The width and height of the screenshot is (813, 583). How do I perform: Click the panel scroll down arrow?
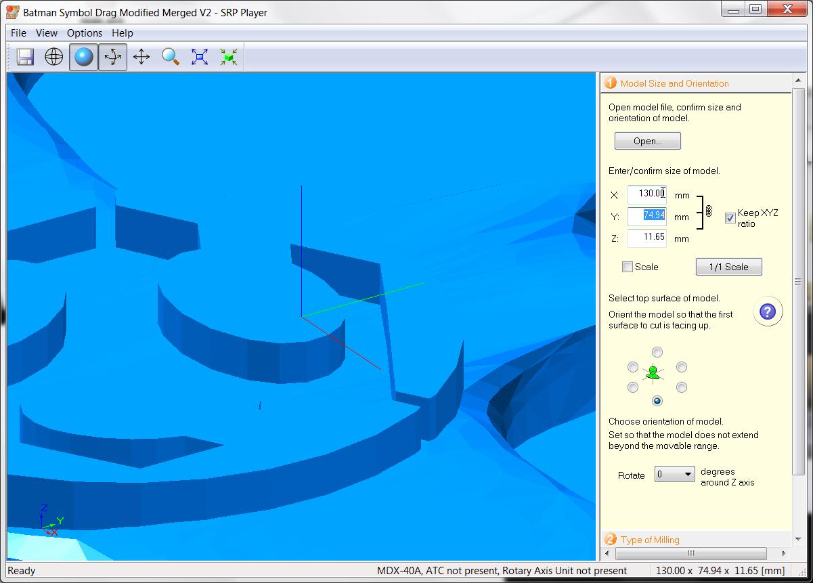(798, 540)
